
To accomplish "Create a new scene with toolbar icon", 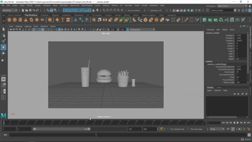I will 23,10.
